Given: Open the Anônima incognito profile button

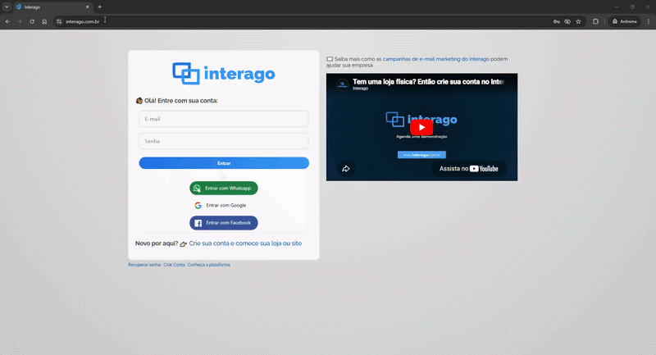Looking at the screenshot, I should (x=624, y=21).
